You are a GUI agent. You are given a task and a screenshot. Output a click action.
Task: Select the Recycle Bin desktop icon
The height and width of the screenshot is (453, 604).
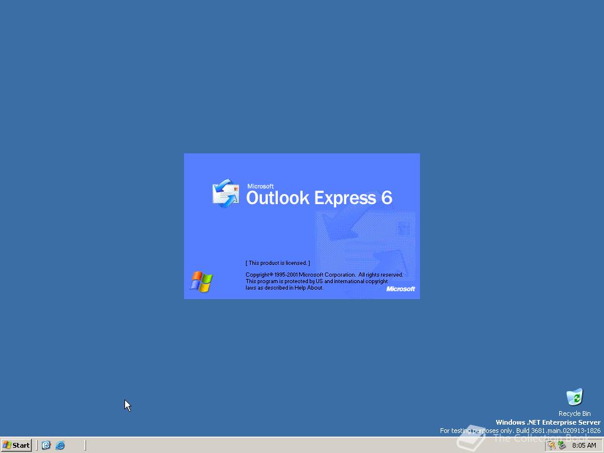point(575,397)
